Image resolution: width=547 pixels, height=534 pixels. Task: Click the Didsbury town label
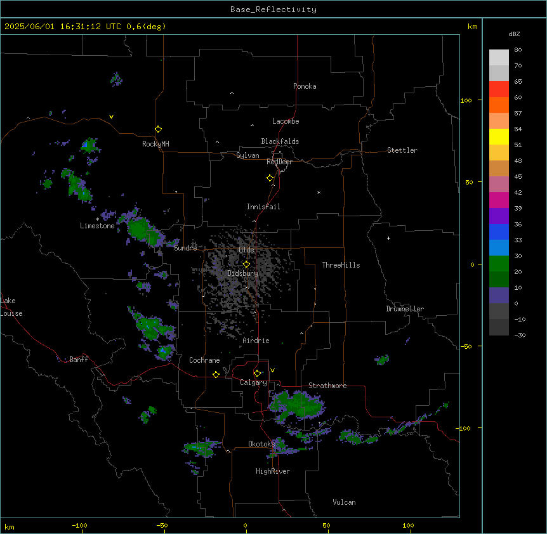pyautogui.click(x=243, y=273)
